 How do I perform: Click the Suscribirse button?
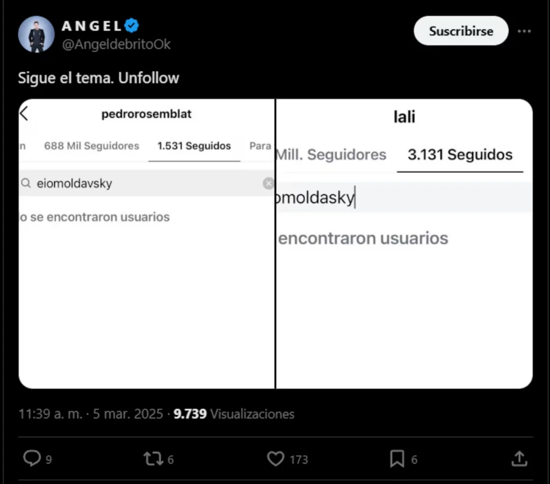[x=461, y=31]
